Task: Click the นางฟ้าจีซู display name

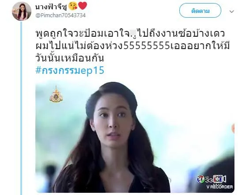Action: (51, 7)
